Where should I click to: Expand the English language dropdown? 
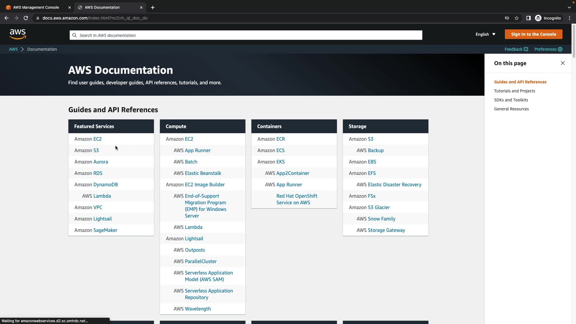[485, 34]
